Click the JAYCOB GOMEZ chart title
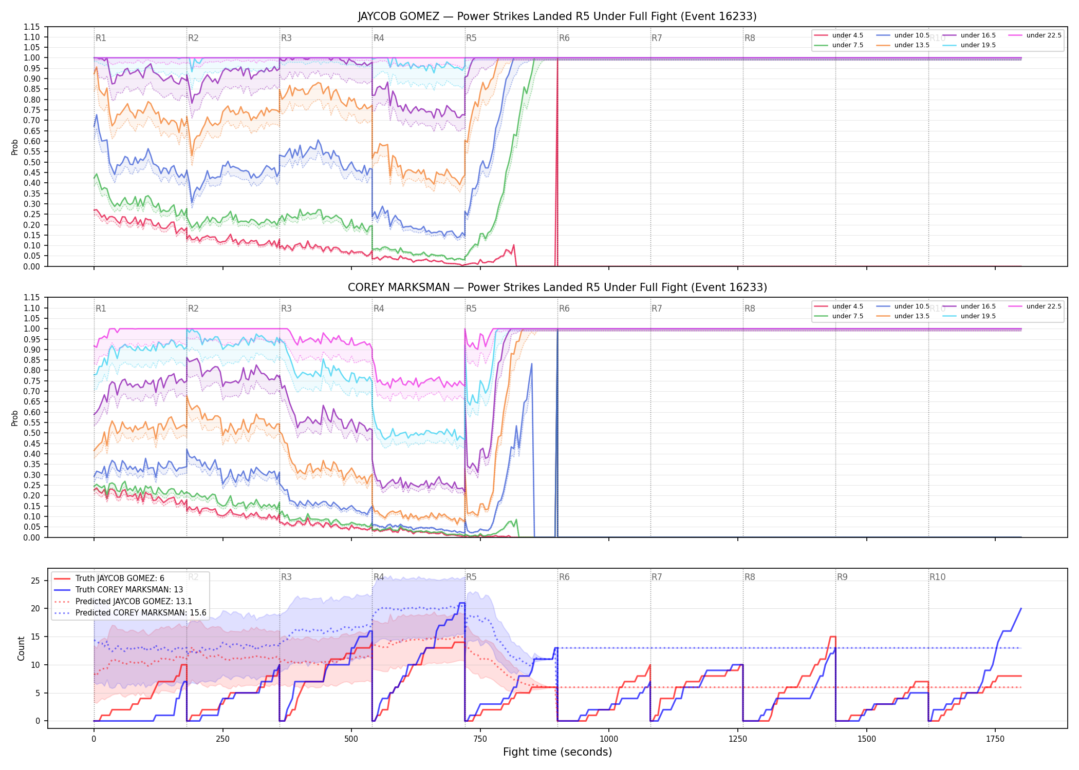The width and height of the screenshot is (1079, 770). pos(557,16)
